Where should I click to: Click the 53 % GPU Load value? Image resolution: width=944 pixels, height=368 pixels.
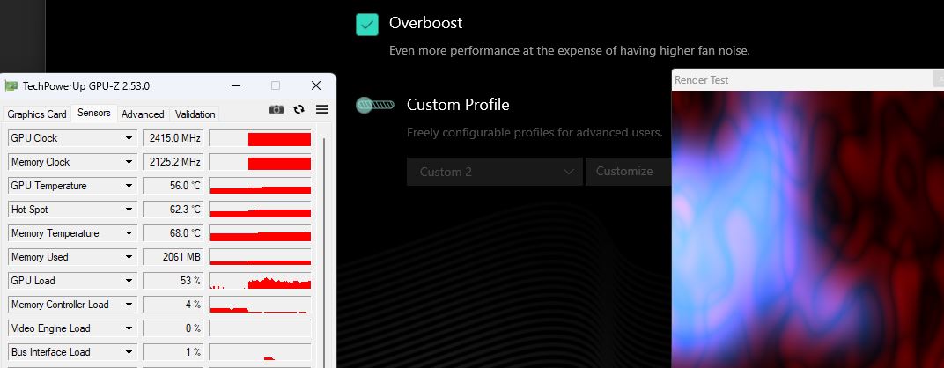click(x=173, y=281)
